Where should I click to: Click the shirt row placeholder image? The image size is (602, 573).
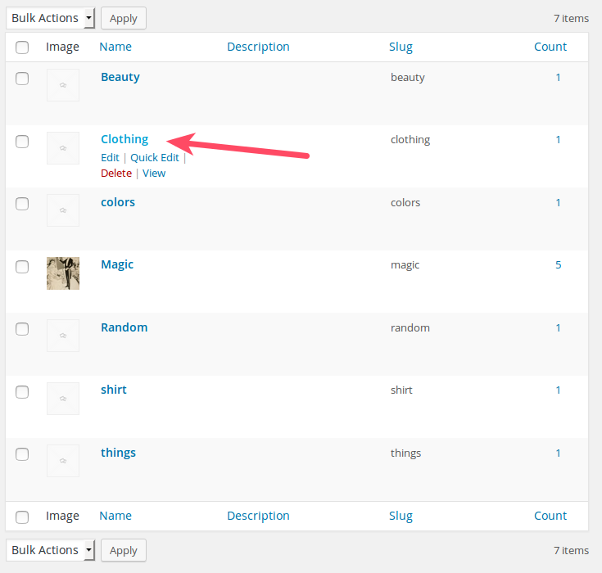(x=63, y=399)
